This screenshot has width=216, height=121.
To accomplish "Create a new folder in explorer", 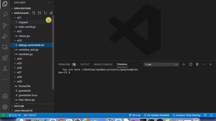I will pos(39,13).
